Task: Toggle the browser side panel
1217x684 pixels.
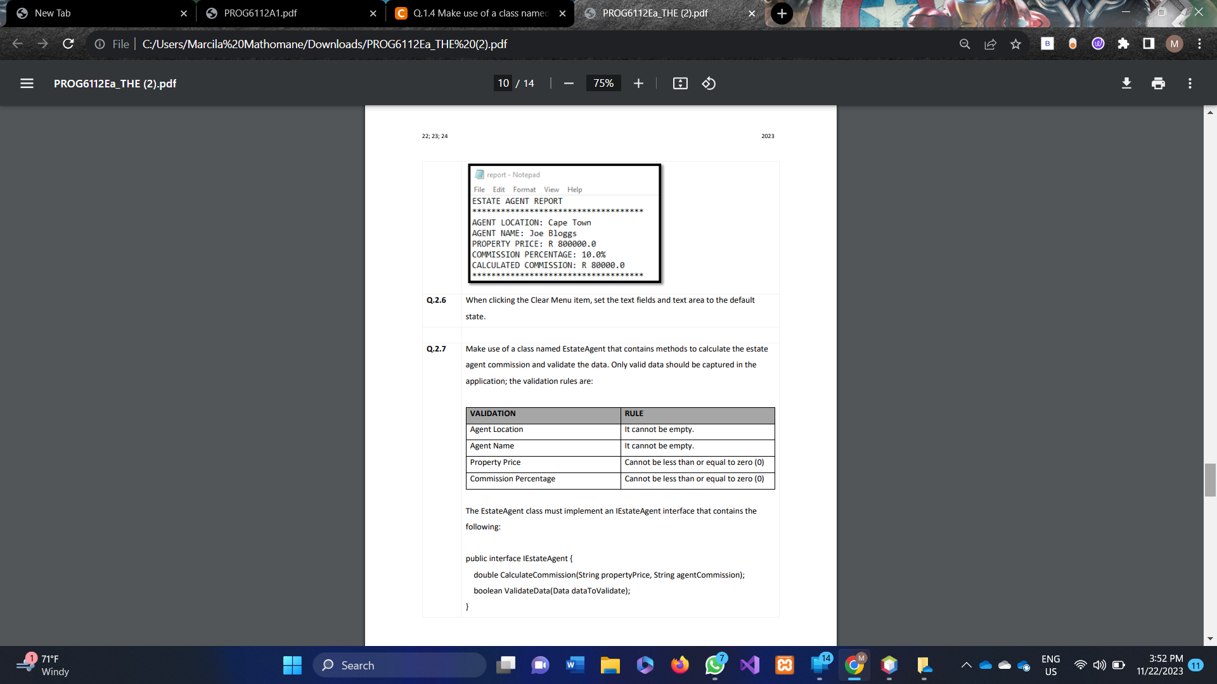Action: (x=1149, y=44)
